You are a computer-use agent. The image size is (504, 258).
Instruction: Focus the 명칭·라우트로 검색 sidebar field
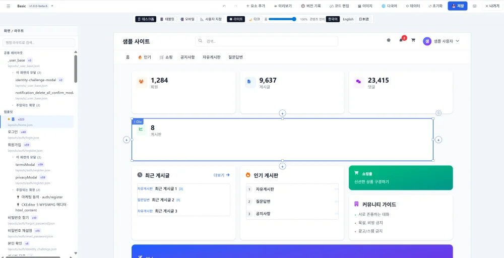39,43
